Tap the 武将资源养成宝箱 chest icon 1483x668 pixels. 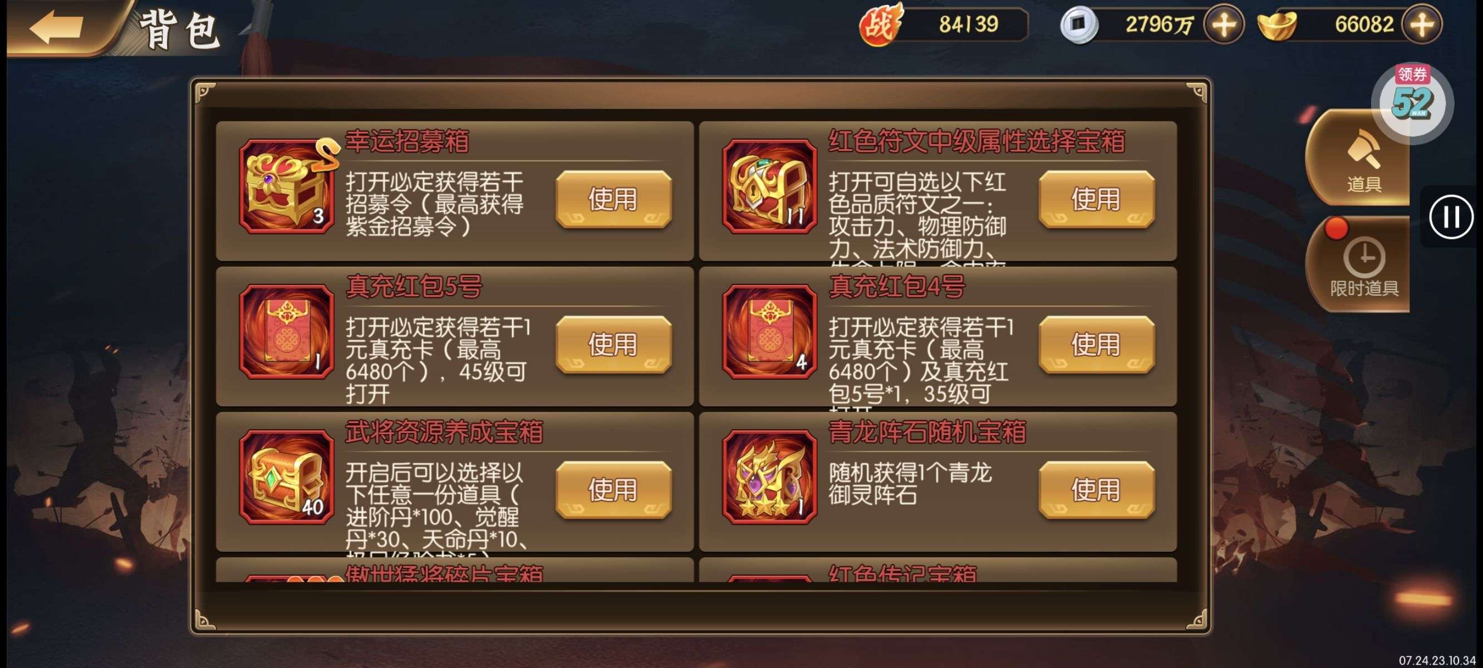(287, 477)
